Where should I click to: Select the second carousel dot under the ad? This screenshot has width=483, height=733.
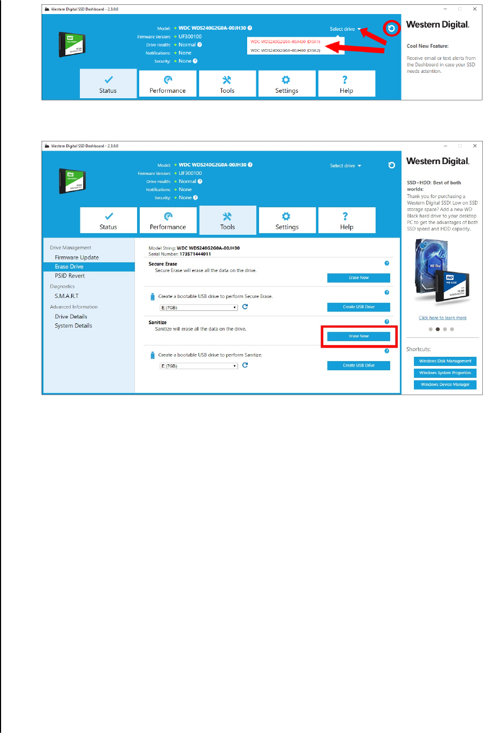(438, 329)
